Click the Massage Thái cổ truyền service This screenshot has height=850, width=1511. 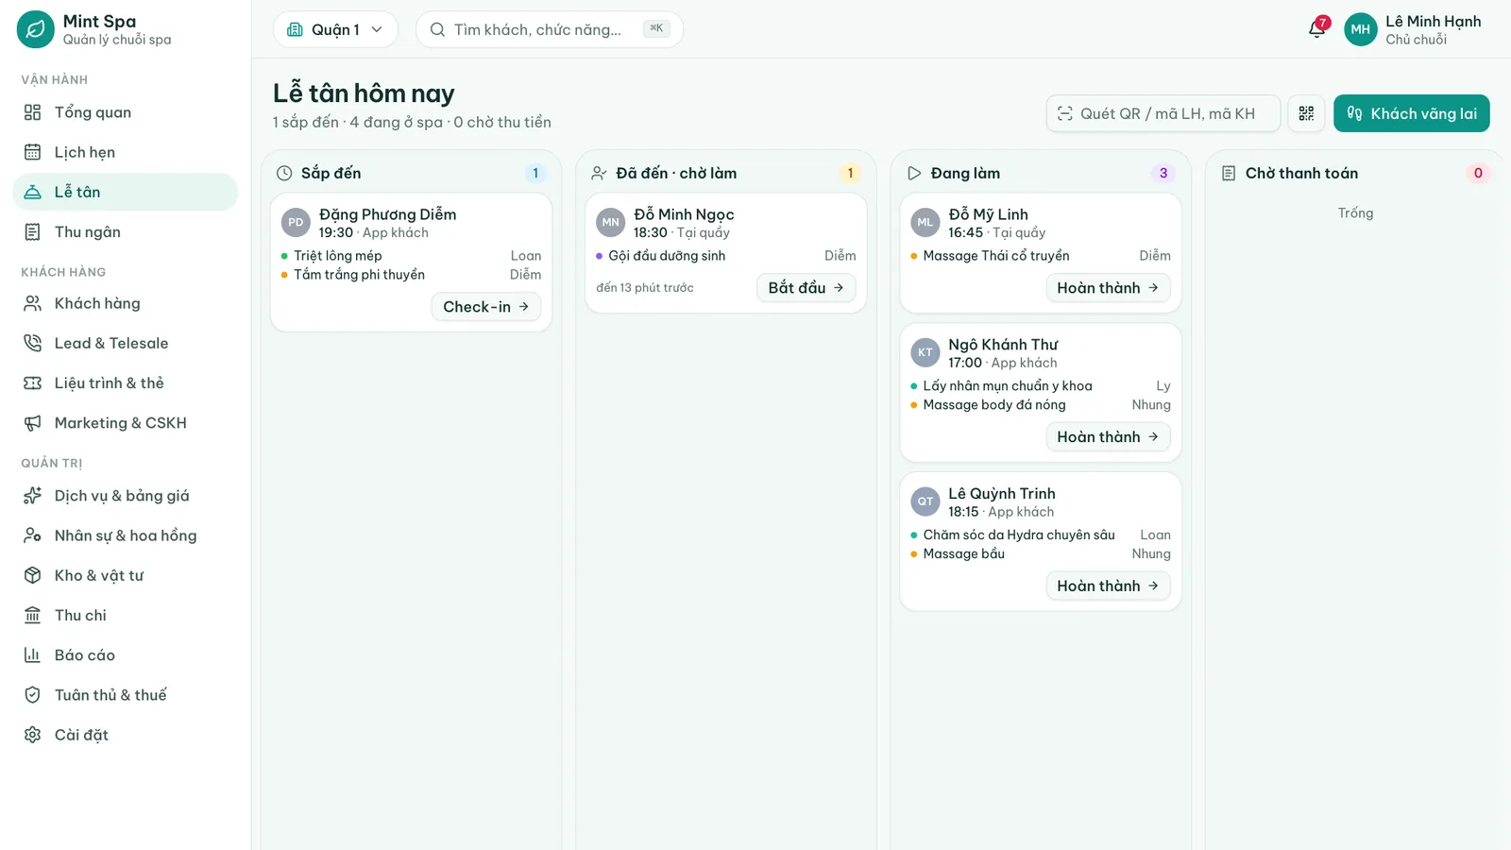click(x=996, y=256)
